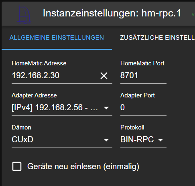
Task: Choose the BIN-RPC protocol value
Action: click(137, 139)
